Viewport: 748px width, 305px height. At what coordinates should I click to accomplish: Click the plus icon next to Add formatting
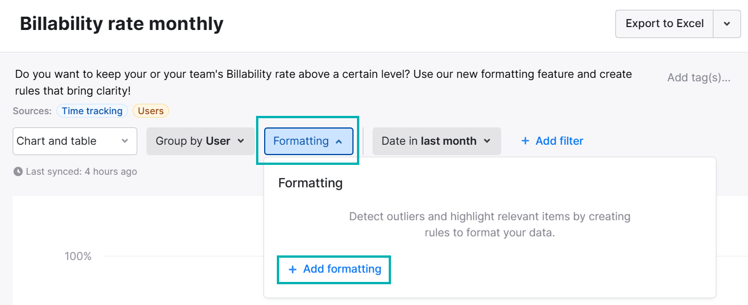pos(292,269)
